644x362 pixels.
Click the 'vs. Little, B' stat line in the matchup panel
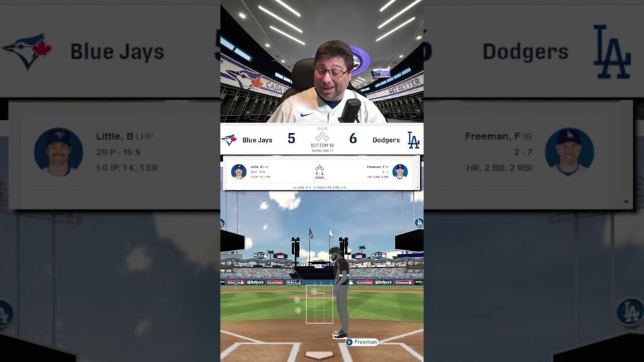(319, 187)
